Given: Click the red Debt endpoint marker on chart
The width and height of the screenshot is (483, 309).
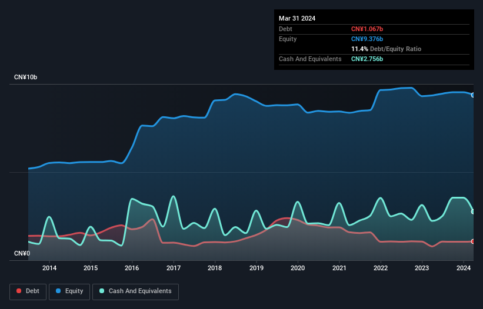Looking at the screenshot, I should (473, 241).
